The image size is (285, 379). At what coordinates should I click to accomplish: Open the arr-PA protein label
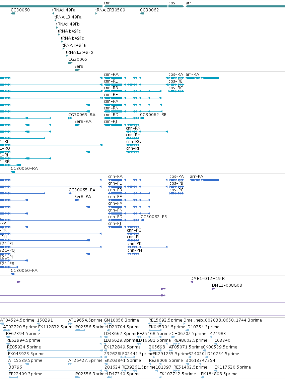(197, 177)
